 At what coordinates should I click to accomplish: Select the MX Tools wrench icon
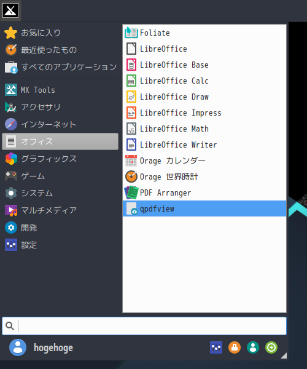point(11,90)
